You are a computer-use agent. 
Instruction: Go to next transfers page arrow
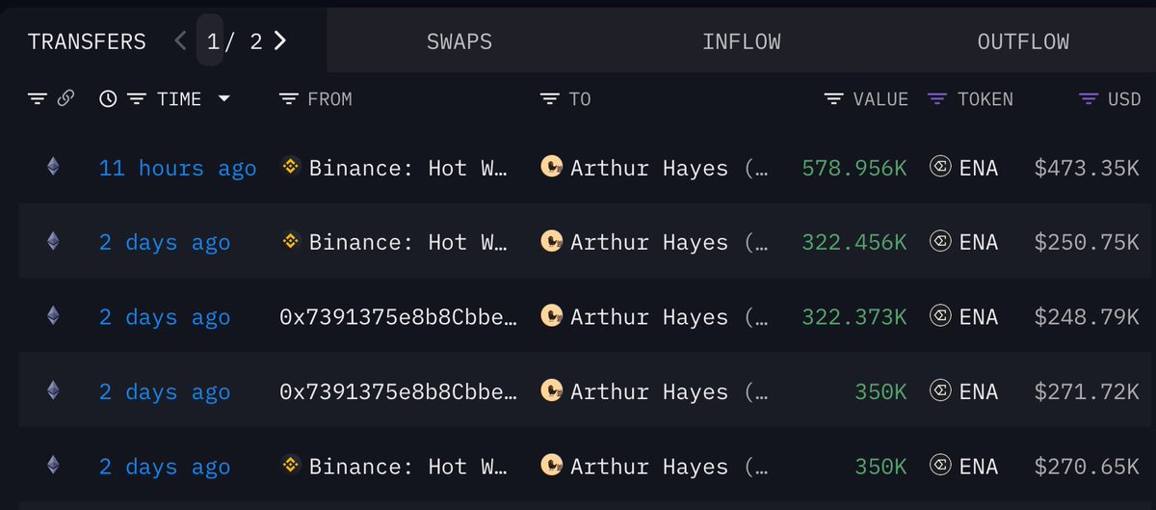280,40
